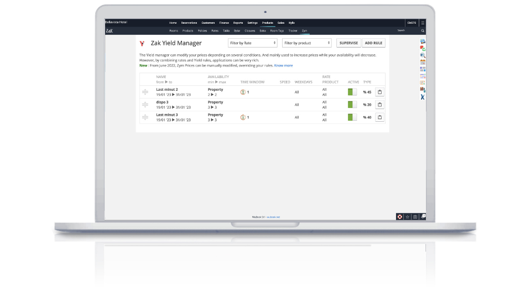
Task: Click time window clock icon for Last minut 2
Action: click(x=243, y=92)
